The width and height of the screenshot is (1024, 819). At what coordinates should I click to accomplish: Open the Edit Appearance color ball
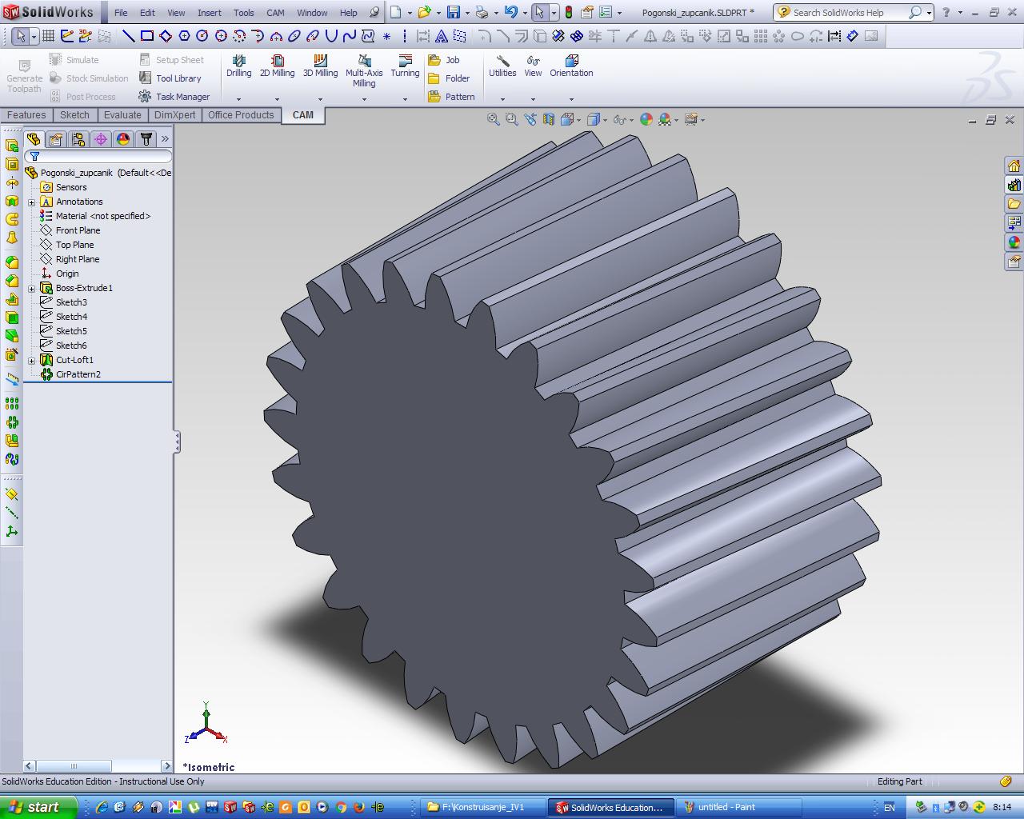[x=646, y=119]
